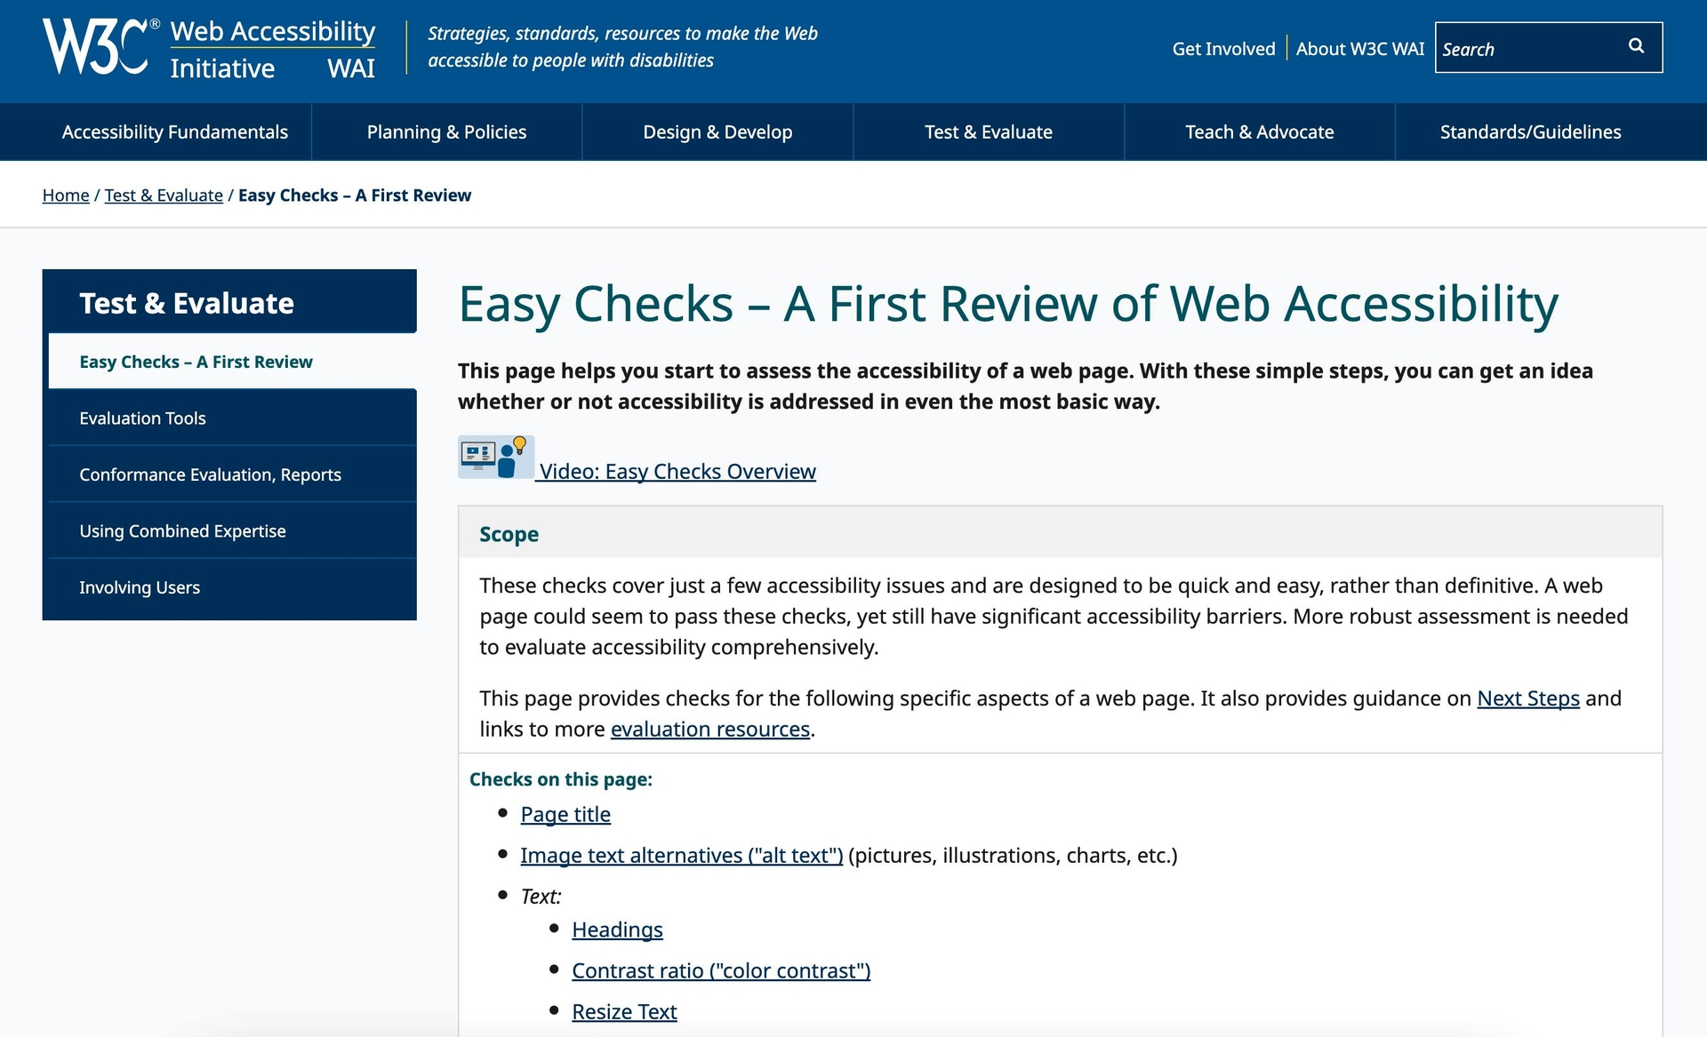The width and height of the screenshot is (1707, 1037).
Task: Open the About W3C WAI page
Action: (1359, 50)
